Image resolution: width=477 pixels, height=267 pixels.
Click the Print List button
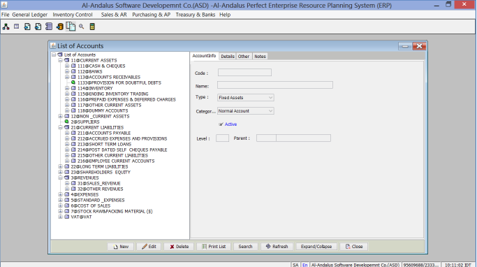[214, 247]
